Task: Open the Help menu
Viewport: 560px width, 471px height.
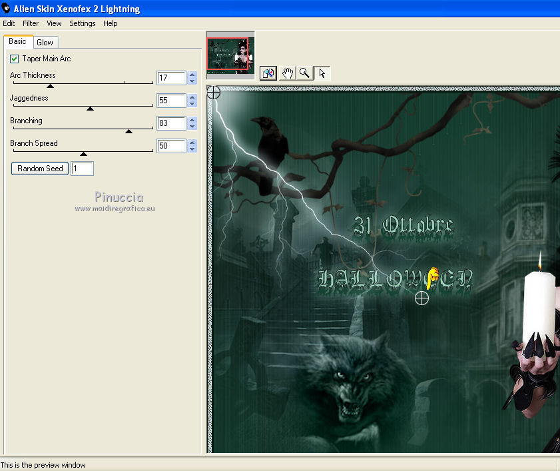Action: pos(111,23)
